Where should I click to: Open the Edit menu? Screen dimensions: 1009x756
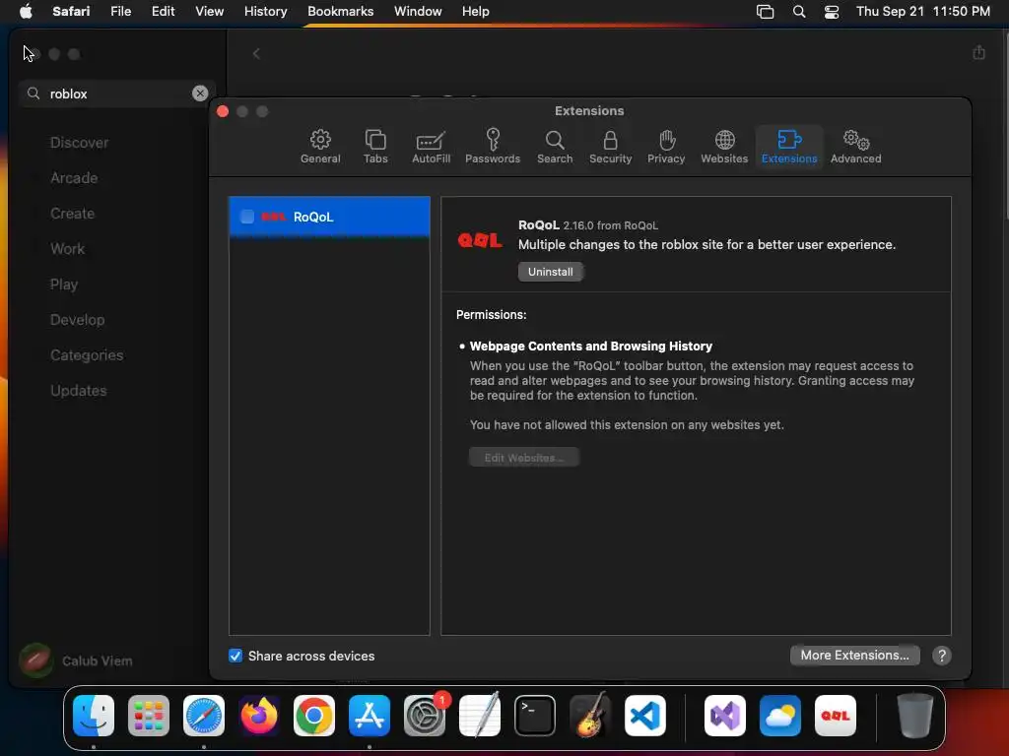click(x=163, y=12)
